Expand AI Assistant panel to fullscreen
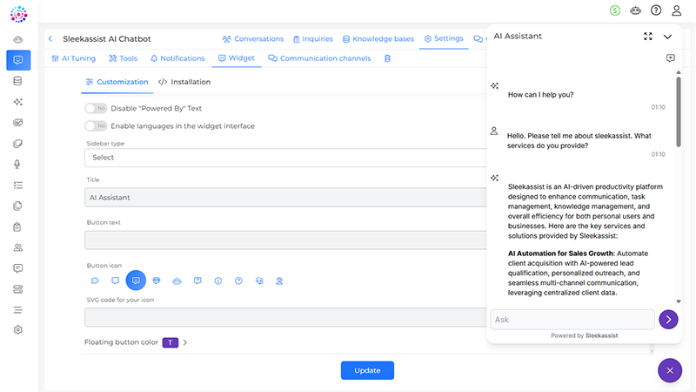The width and height of the screenshot is (696, 392). [647, 37]
